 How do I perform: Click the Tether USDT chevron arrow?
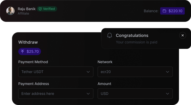coord(88,72)
